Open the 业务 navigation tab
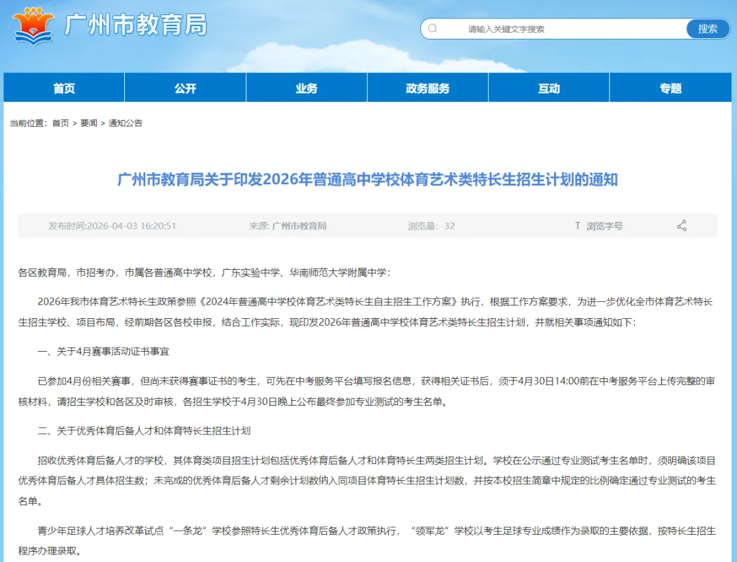Image resolution: width=737 pixels, height=562 pixels. coord(306,87)
